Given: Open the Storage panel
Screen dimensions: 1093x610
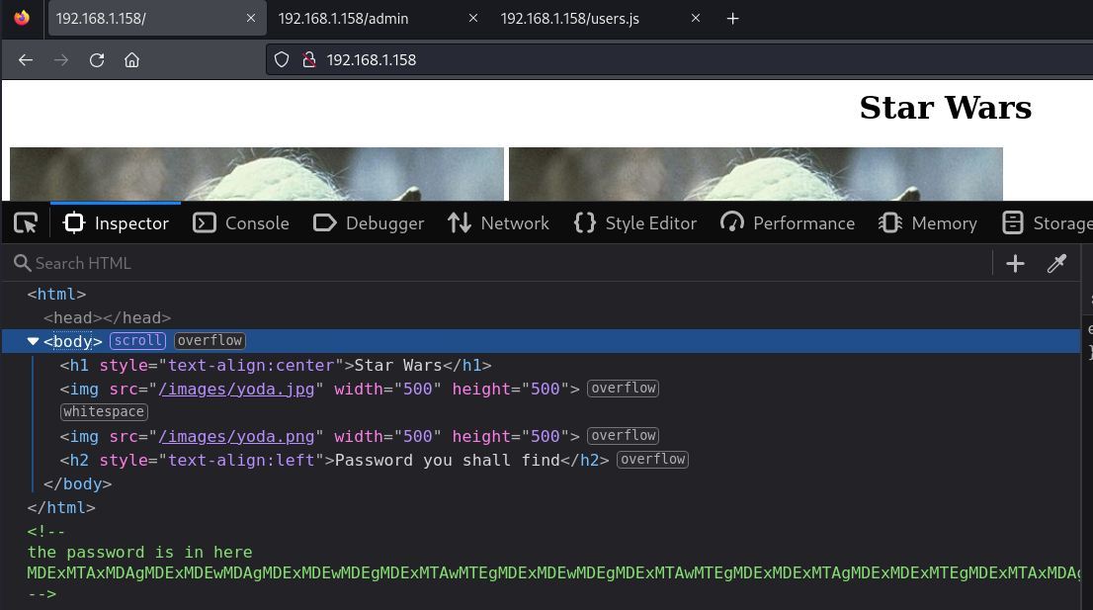Looking at the screenshot, I should [x=1047, y=223].
